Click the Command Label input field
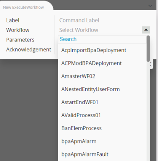The width and height of the screenshot is (158, 161). [x=104, y=20]
